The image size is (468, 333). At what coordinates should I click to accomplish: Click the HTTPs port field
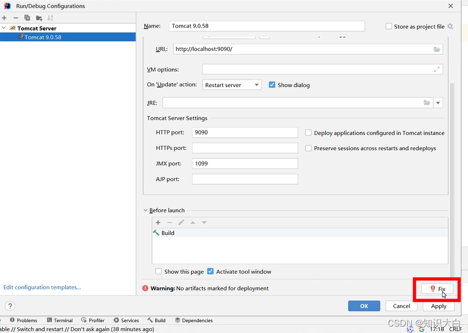coord(245,148)
